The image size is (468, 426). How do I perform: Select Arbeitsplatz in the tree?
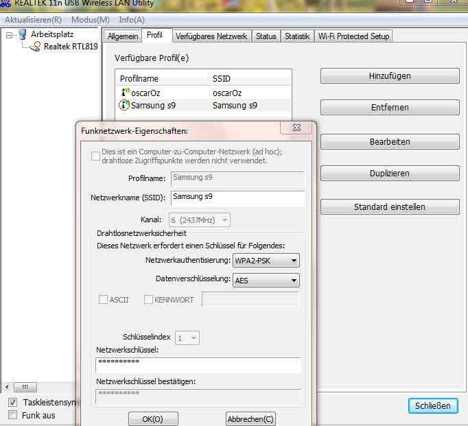[x=52, y=34]
